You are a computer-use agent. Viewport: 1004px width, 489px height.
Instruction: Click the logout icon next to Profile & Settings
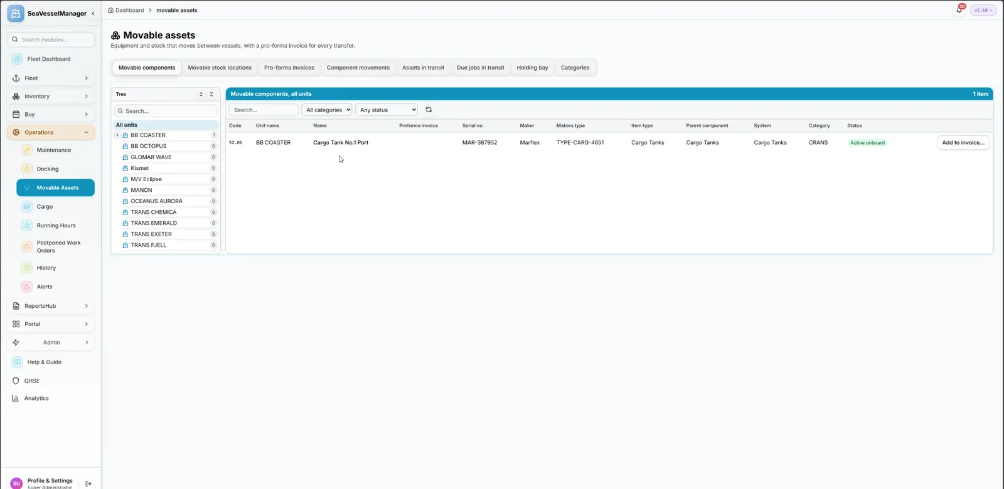point(88,483)
